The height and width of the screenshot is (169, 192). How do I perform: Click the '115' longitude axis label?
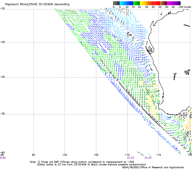tap(159, 155)
